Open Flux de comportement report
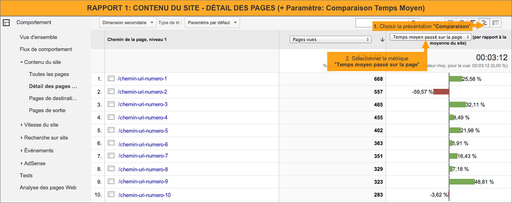The image size is (512, 203). click(x=46, y=49)
